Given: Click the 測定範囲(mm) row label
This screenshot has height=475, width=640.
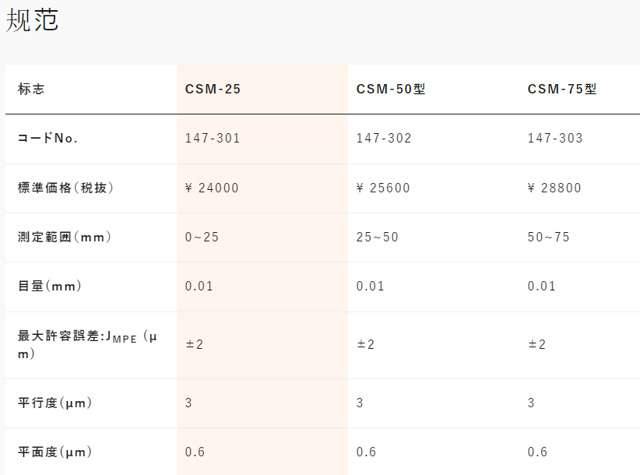Looking at the screenshot, I should (x=65, y=237).
